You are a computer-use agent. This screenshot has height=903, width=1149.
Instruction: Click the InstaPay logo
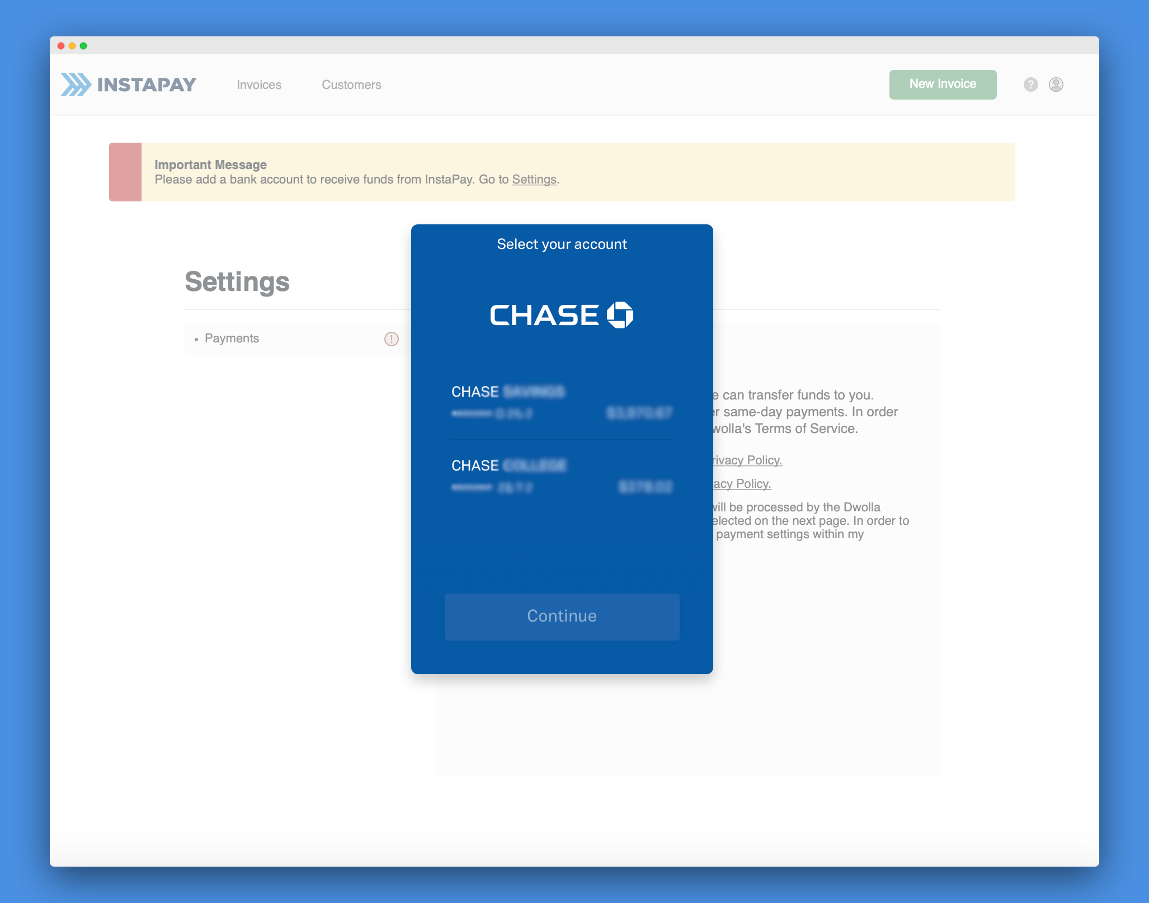pyautogui.click(x=128, y=84)
